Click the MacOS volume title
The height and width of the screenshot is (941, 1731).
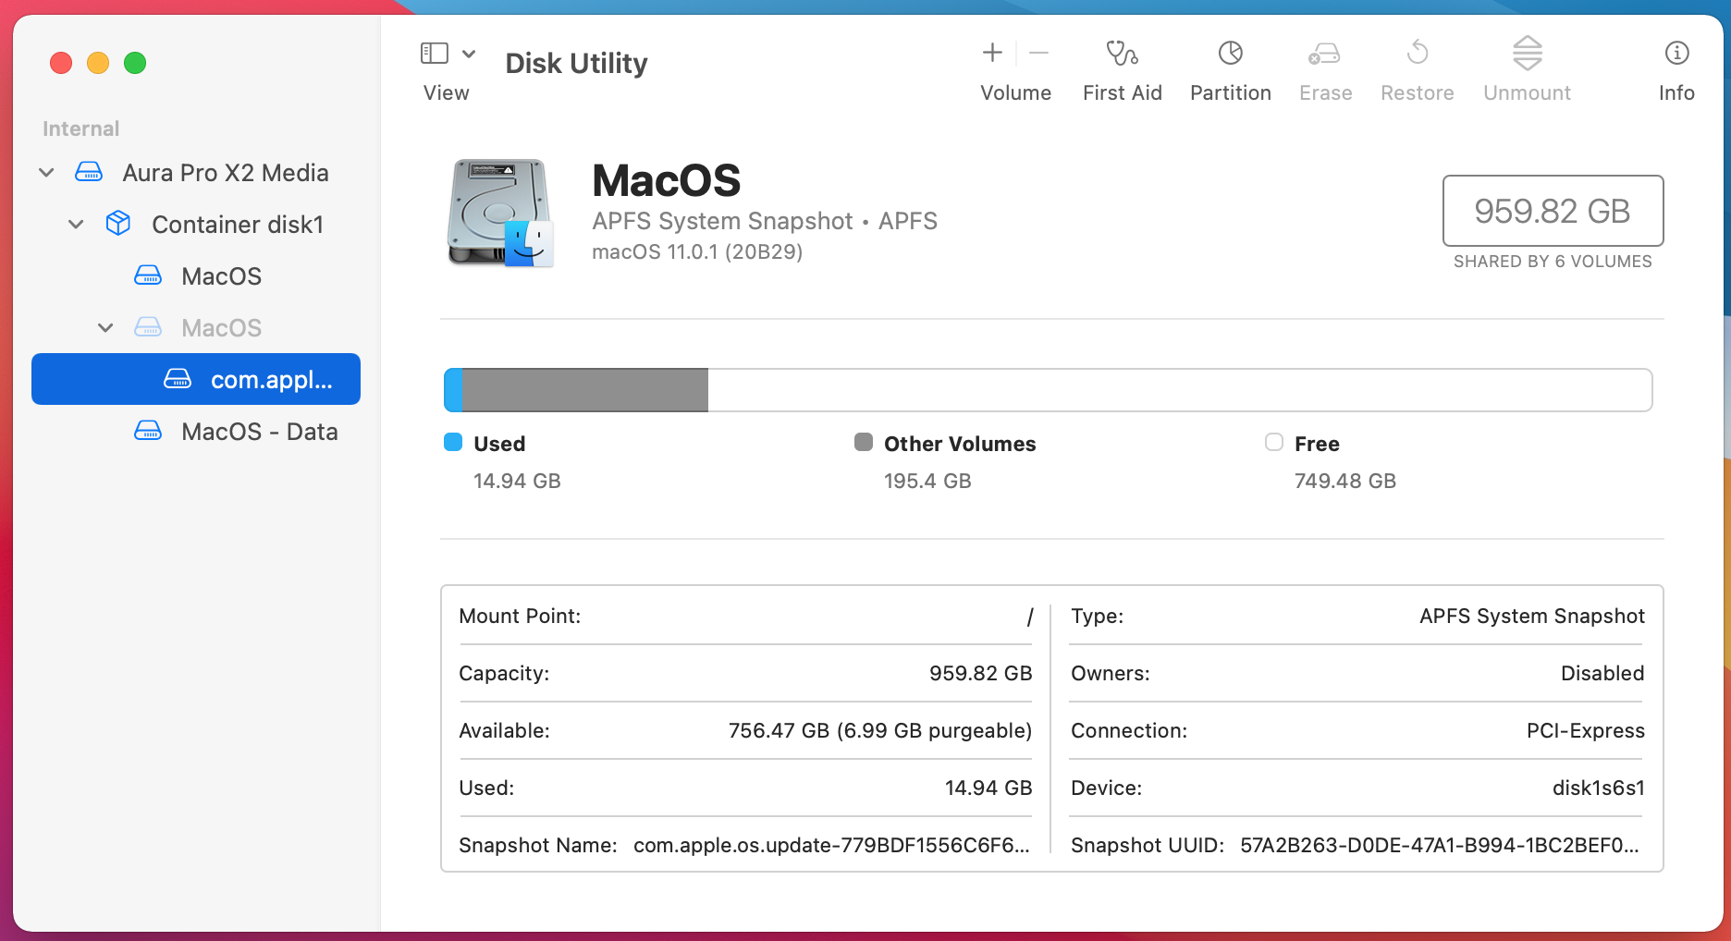point(667,180)
